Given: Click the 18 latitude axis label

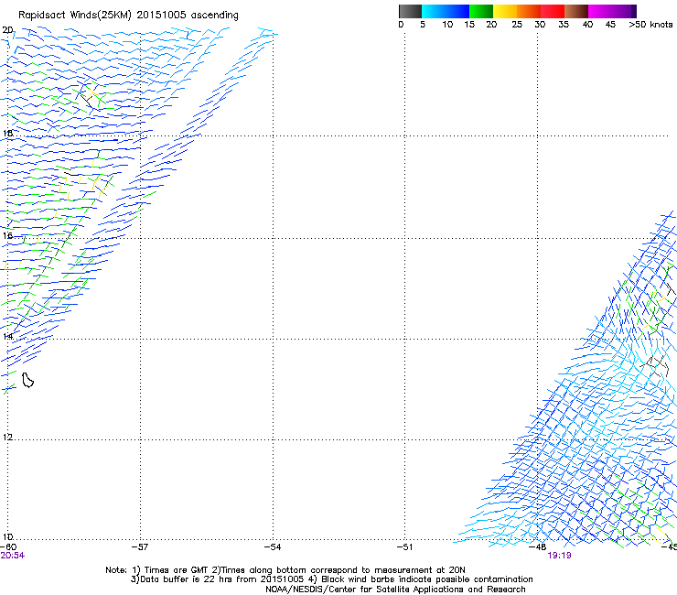Looking at the screenshot, I should pyautogui.click(x=7, y=134).
